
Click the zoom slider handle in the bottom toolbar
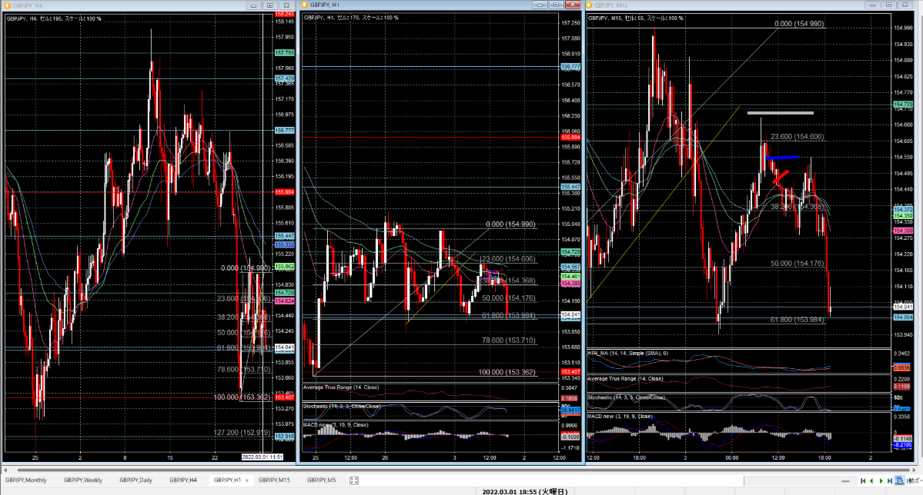(845, 481)
